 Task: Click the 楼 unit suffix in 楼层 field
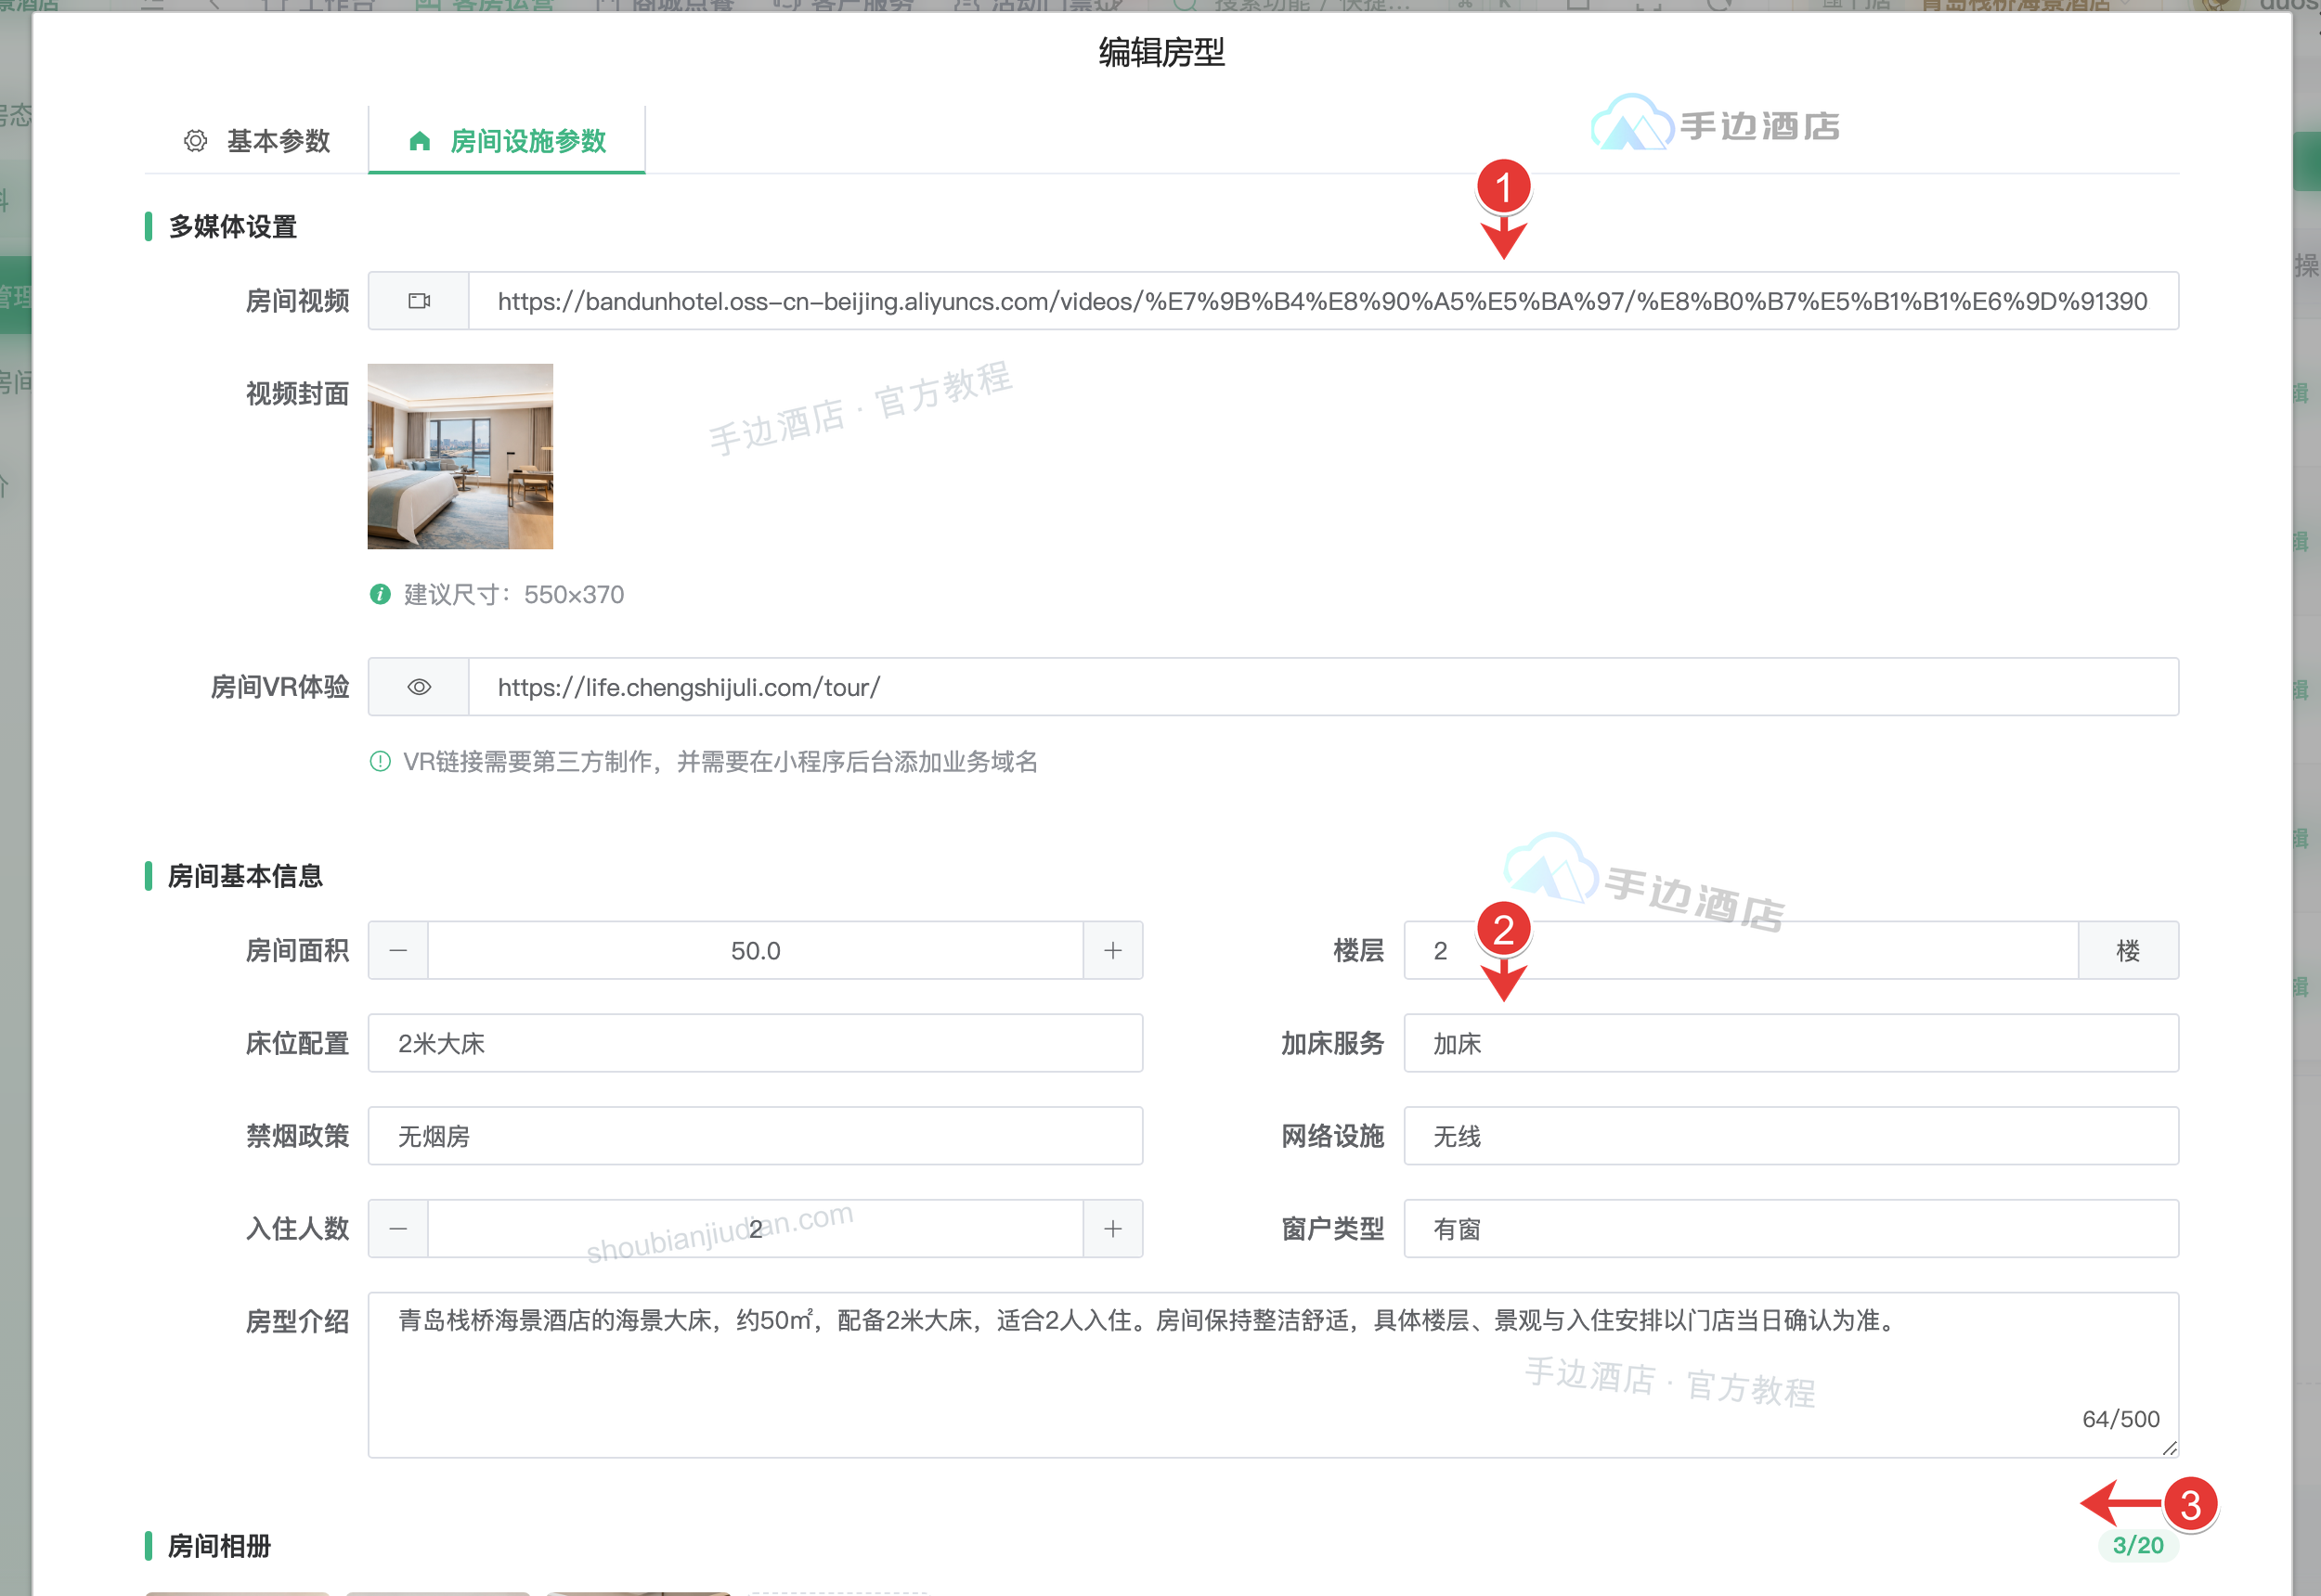(x=2129, y=950)
